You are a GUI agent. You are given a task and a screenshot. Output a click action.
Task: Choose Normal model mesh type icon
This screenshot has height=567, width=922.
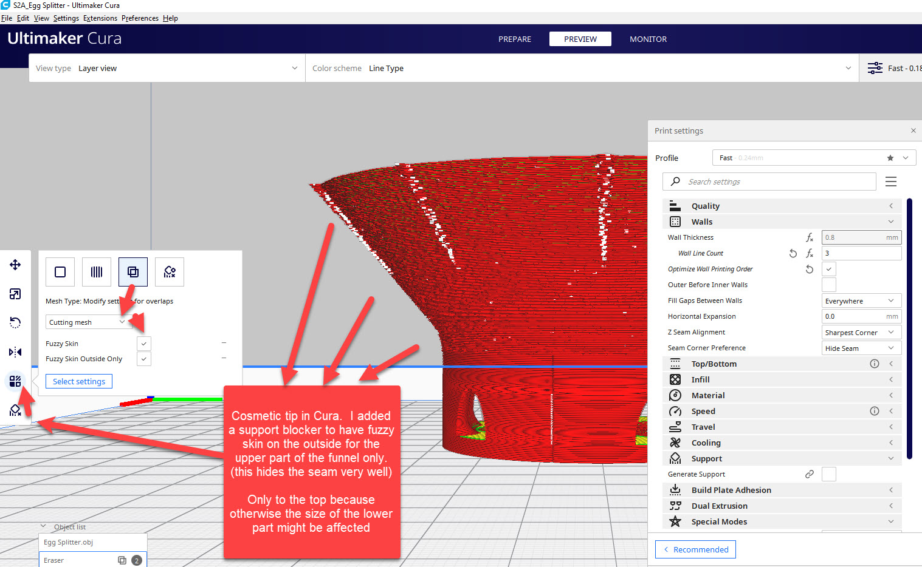(x=60, y=272)
